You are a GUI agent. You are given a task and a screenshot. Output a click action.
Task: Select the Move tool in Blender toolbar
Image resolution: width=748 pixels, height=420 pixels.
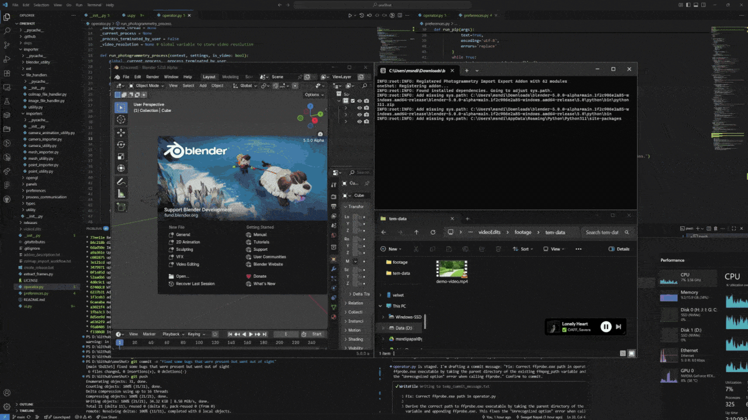[121, 132]
